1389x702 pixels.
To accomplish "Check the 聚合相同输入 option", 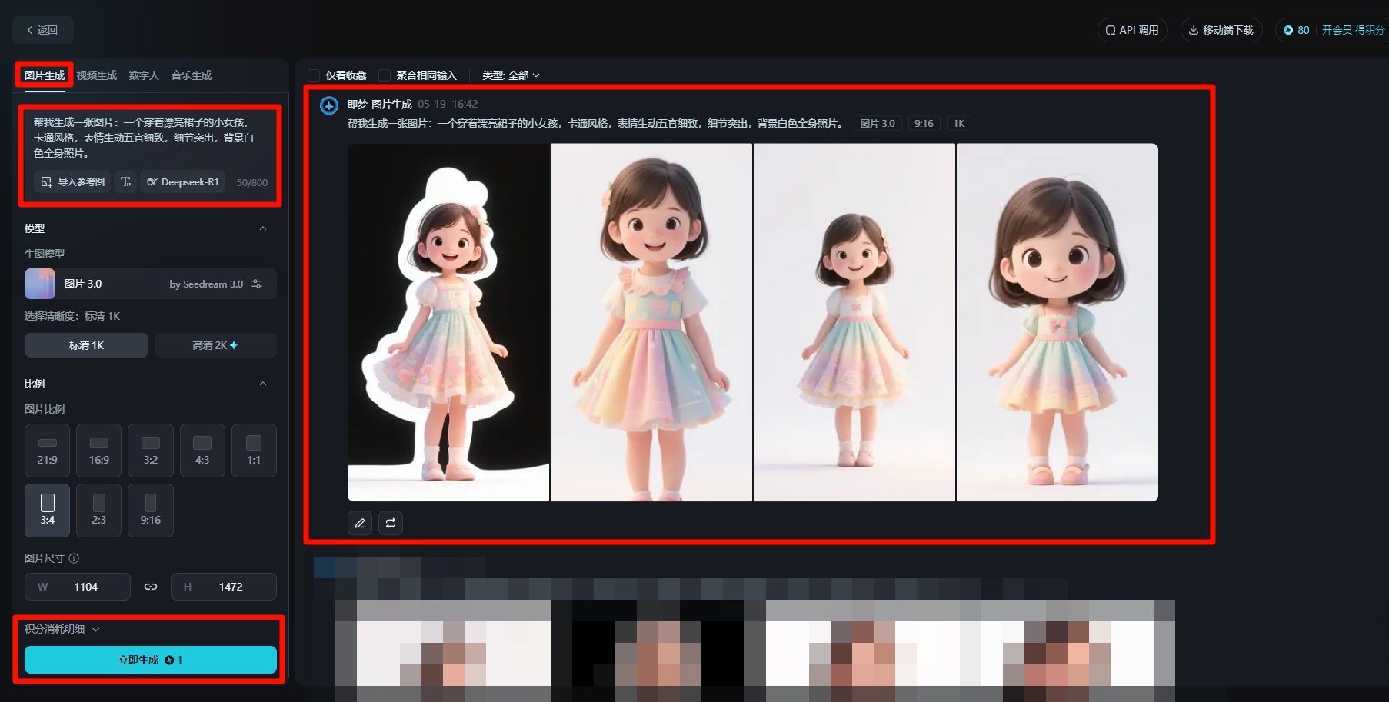I will (x=382, y=75).
